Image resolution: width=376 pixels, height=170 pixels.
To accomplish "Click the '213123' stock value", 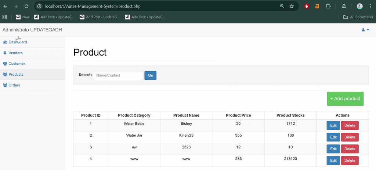I will coord(291,159).
